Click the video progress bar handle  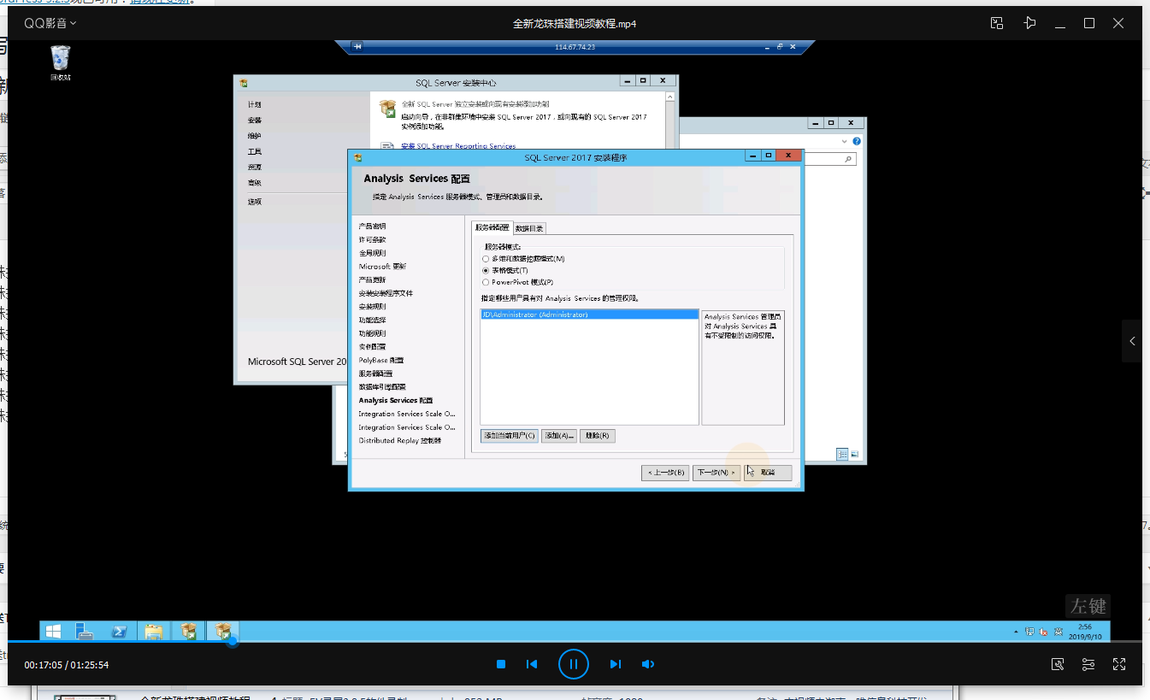click(232, 641)
